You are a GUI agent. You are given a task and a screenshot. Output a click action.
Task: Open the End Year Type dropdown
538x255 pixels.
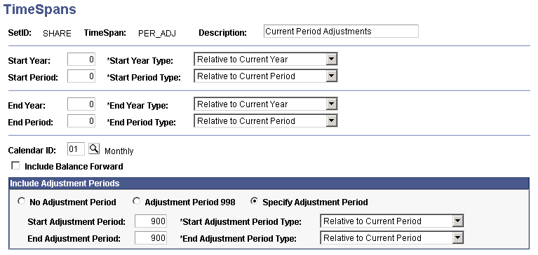pos(266,104)
